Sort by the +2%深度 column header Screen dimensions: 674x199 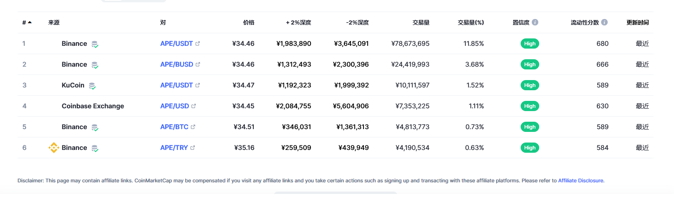point(298,22)
